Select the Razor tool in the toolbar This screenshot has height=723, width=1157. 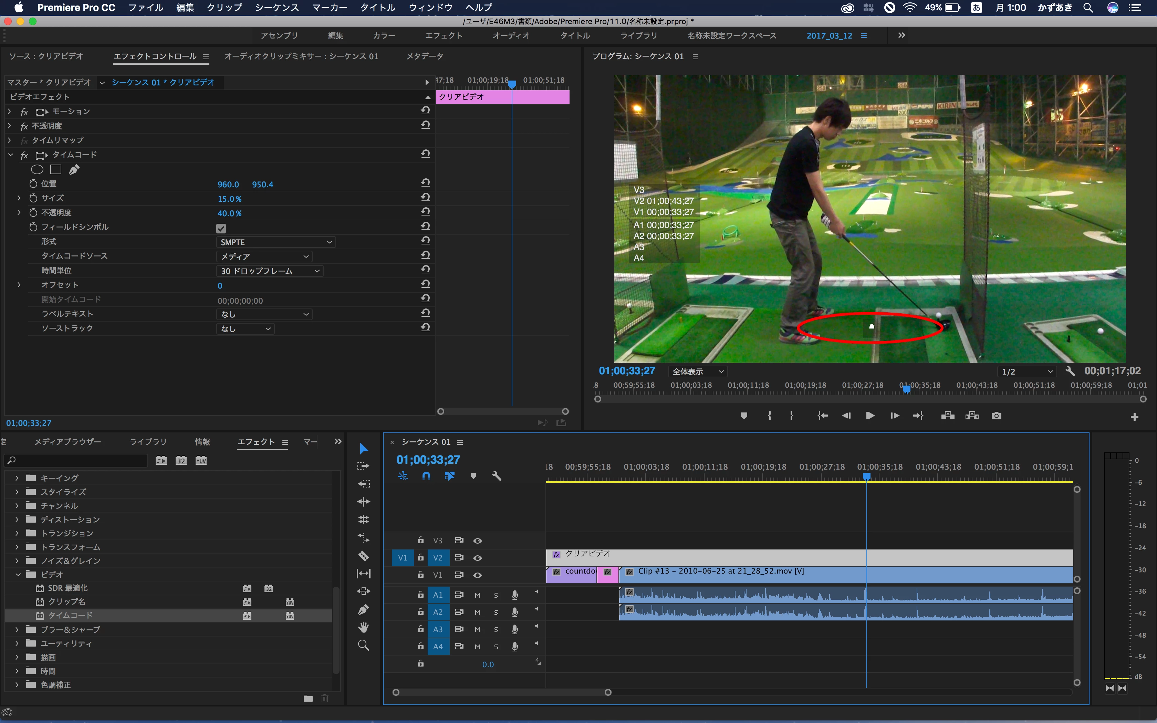(363, 556)
